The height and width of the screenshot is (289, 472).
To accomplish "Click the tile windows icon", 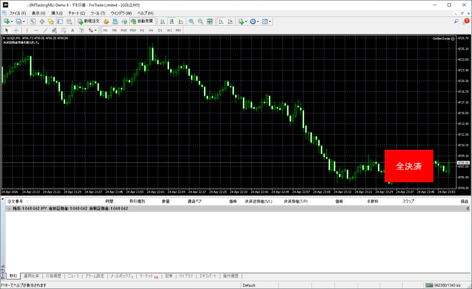I will tap(210, 21).
